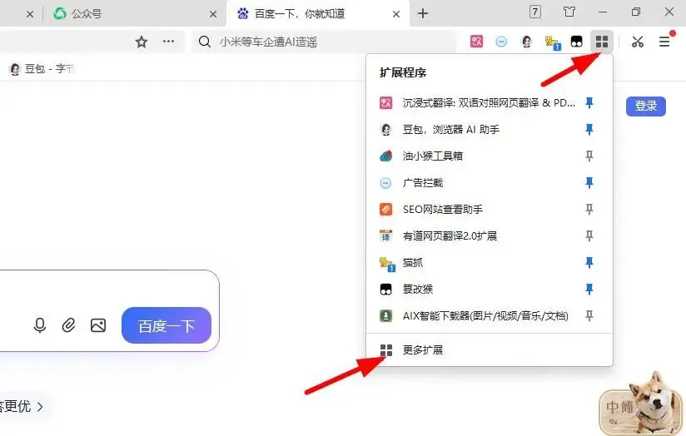Unpin 篡改猴 from the toolbar
The width and height of the screenshot is (686, 436).
(x=589, y=289)
